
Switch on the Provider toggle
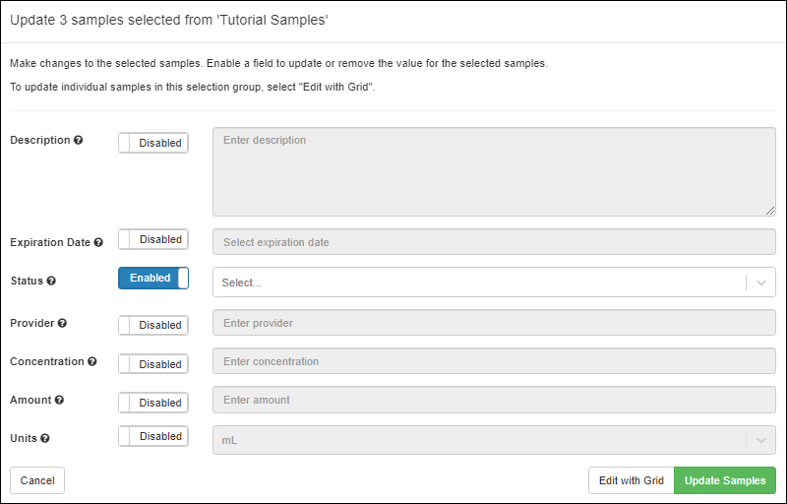point(153,325)
